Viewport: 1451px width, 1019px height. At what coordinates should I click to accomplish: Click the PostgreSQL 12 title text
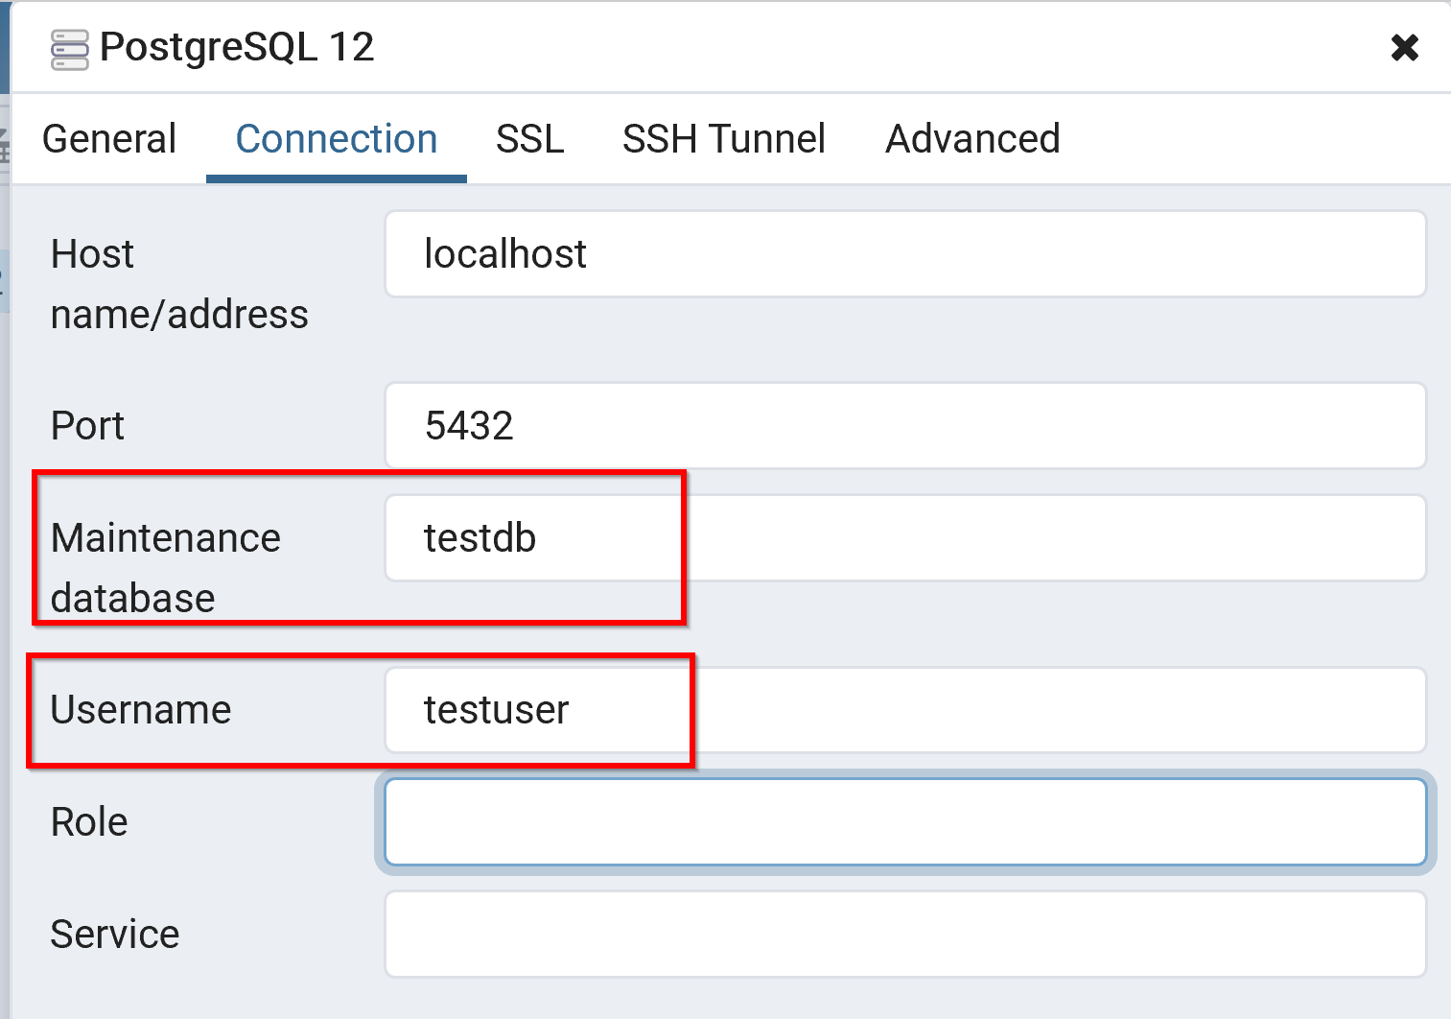click(x=237, y=47)
